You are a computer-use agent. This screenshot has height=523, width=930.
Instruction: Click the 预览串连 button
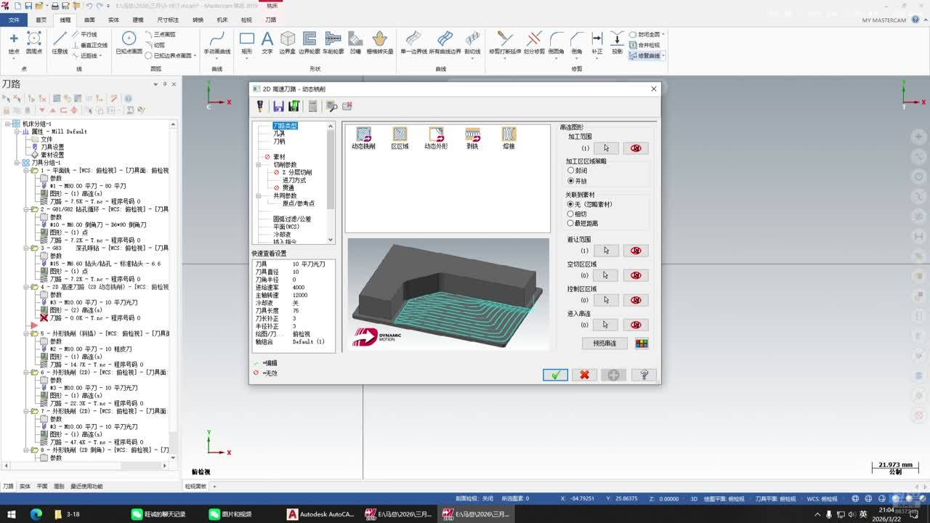(604, 344)
